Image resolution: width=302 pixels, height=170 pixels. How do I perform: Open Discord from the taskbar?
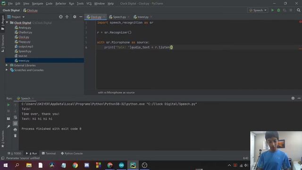(87, 165)
